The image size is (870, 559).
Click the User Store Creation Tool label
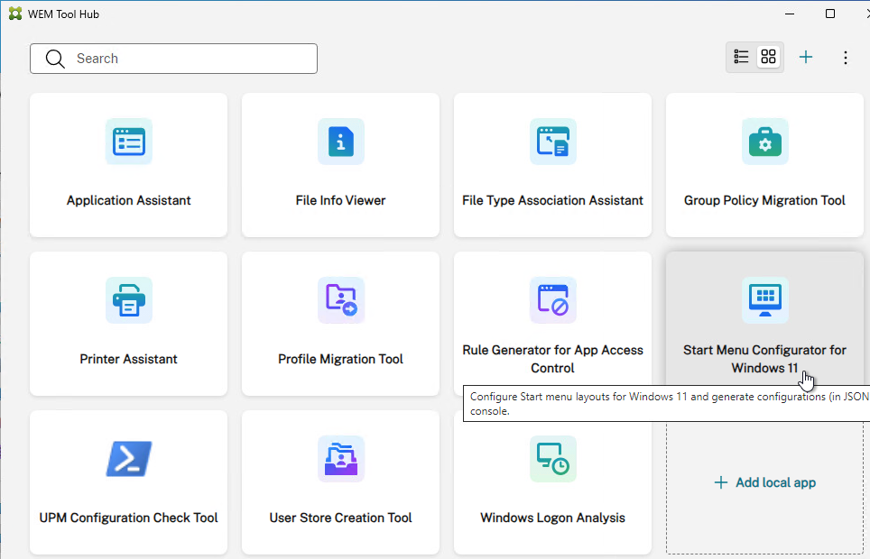pyautogui.click(x=340, y=518)
